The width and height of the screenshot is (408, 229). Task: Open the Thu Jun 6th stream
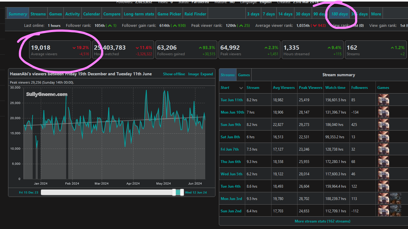coord(231,162)
